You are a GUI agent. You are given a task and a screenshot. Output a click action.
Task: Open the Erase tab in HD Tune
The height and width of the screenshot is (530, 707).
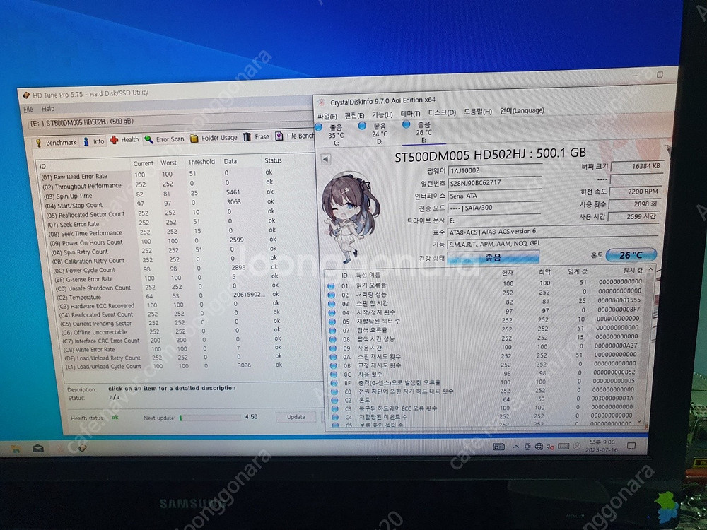tap(256, 137)
